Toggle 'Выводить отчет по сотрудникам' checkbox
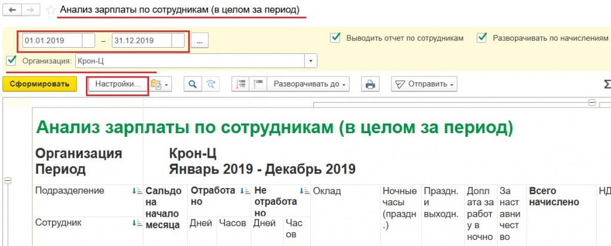The image size is (611, 246). pyautogui.click(x=335, y=38)
